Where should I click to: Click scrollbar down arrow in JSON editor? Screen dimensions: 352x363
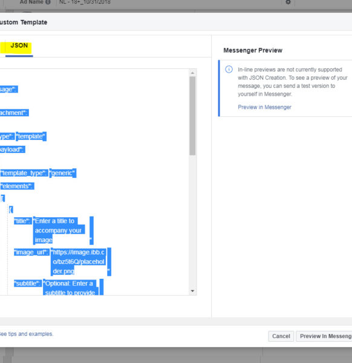[x=192, y=291]
